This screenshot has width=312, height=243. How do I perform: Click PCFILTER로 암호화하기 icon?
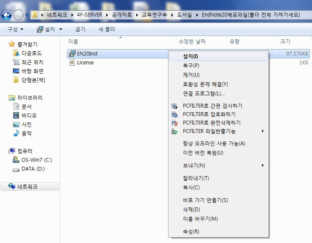tap(174, 114)
